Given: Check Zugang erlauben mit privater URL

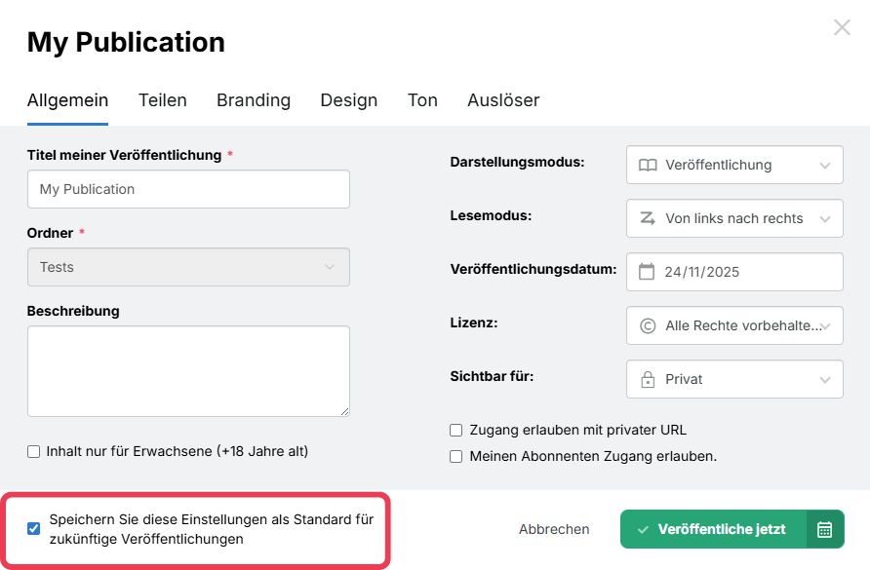Looking at the screenshot, I should point(456,430).
